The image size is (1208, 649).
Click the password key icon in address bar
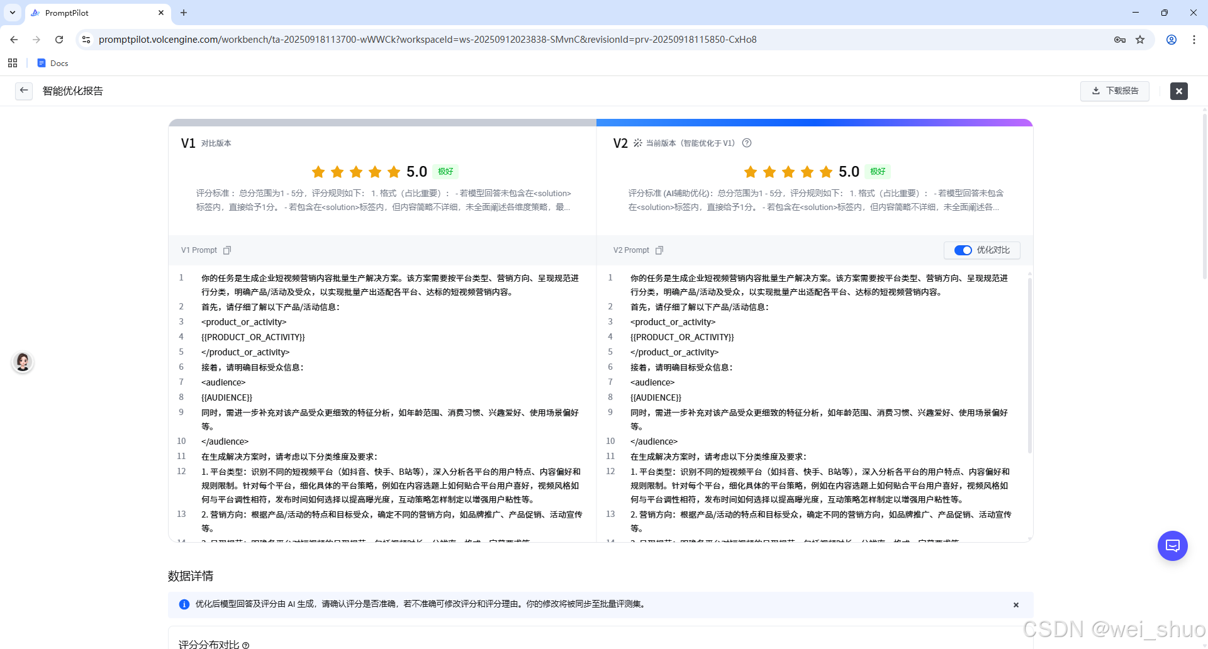click(1120, 40)
